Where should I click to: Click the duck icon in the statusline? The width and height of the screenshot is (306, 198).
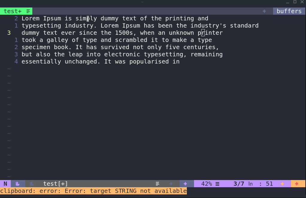point(17,184)
